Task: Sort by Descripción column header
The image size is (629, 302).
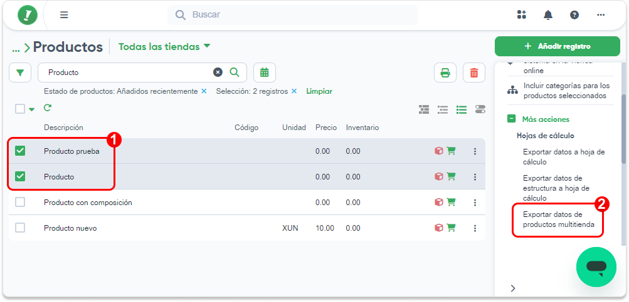Action: point(63,128)
